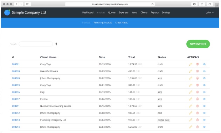
Task: Edit invoice 000019 with pencil icon
Action: [191, 85]
